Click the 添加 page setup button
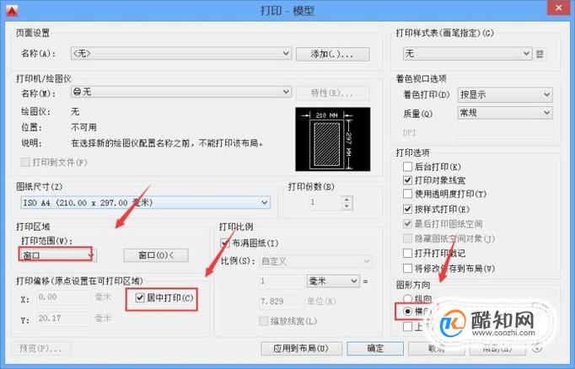Viewport: 575px width, 369px height. pos(332,54)
